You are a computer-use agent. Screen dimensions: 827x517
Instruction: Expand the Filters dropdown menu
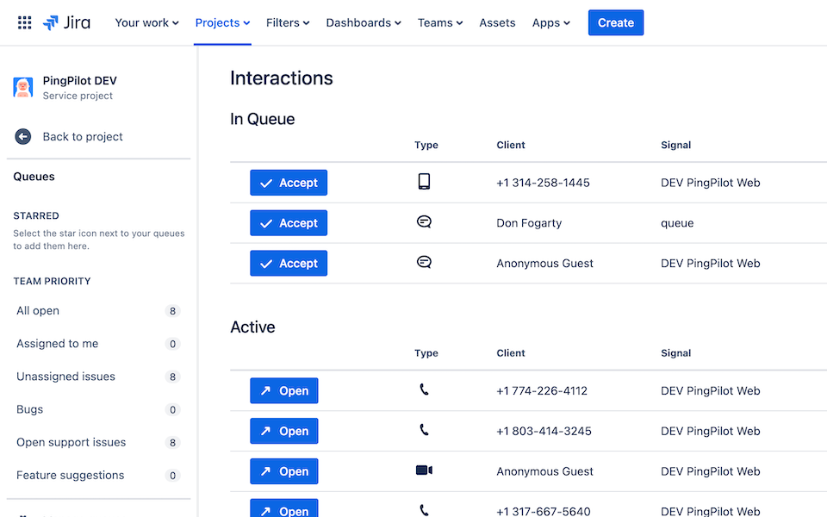pos(288,22)
